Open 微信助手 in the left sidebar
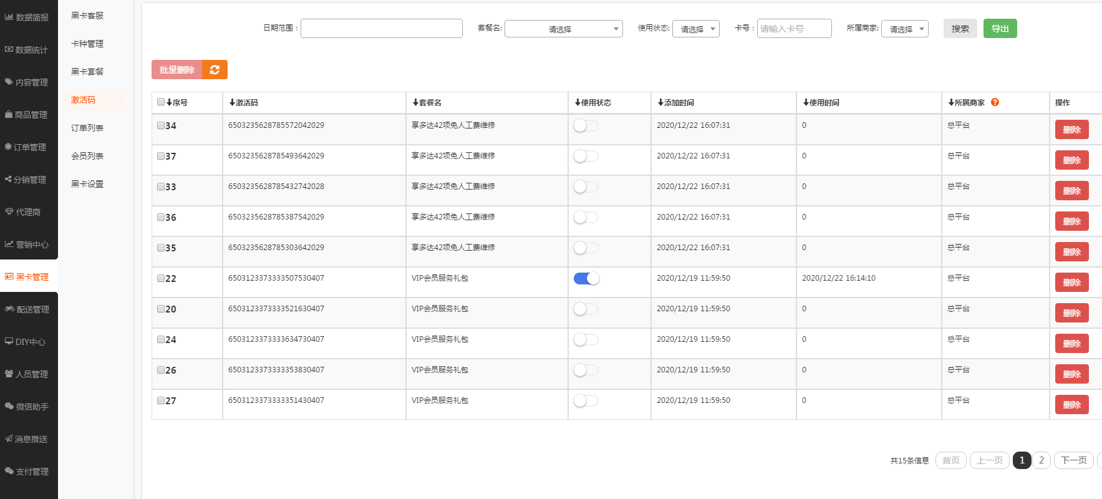 pyautogui.click(x=27, y=407)
